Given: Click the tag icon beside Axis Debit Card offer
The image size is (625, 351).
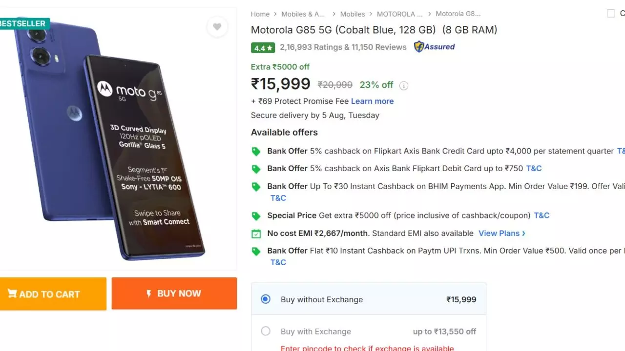Looking at the screenshot, I should point(256,169).
